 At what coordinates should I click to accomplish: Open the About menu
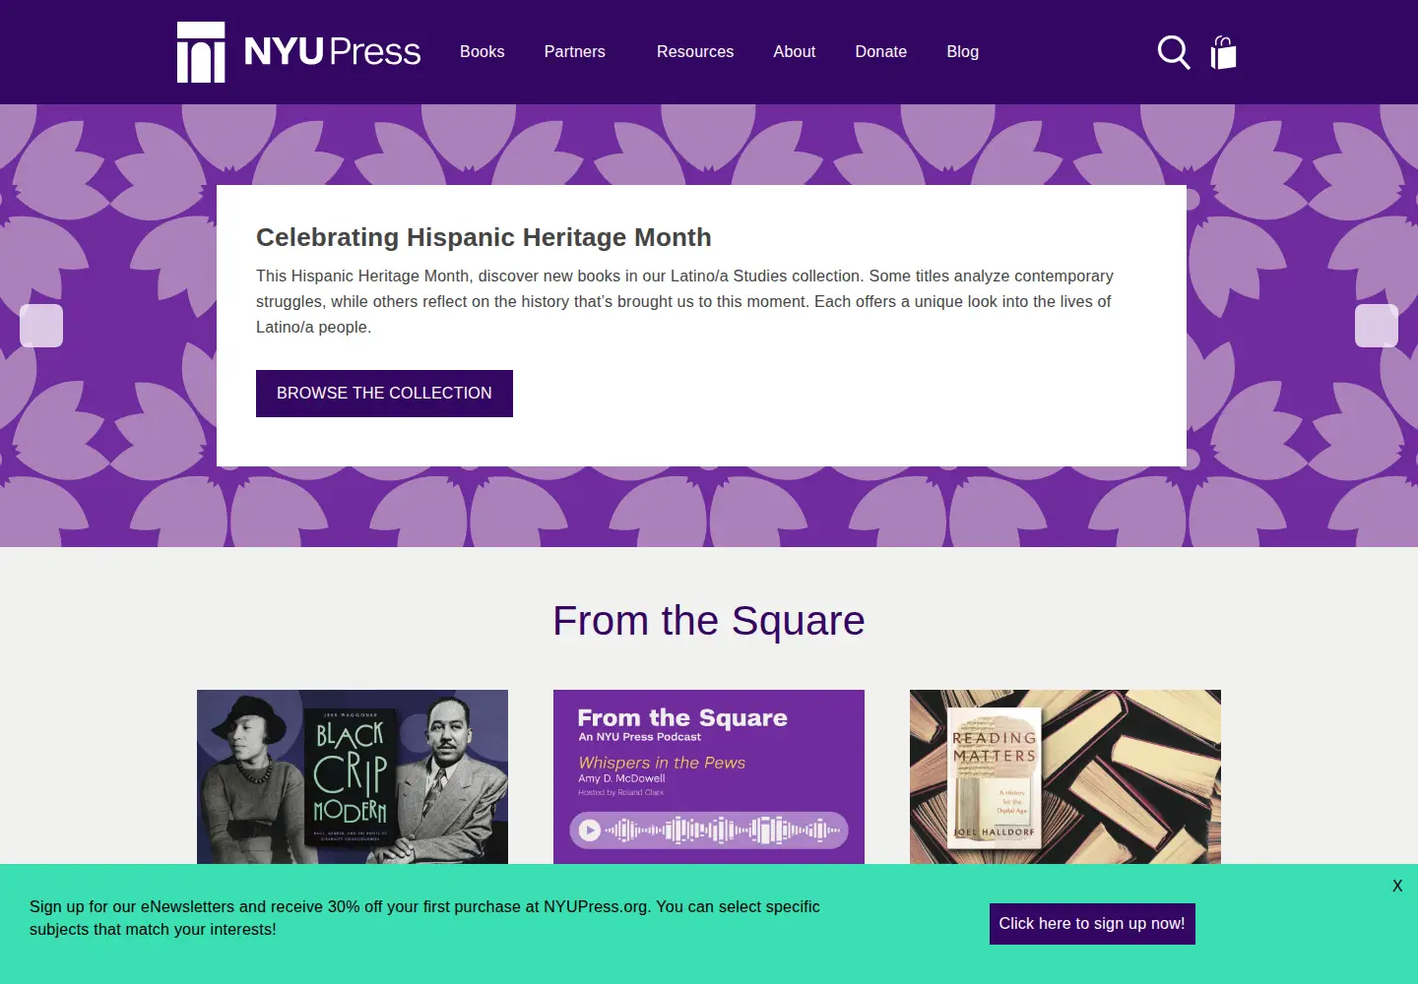[x=795, y=52]
